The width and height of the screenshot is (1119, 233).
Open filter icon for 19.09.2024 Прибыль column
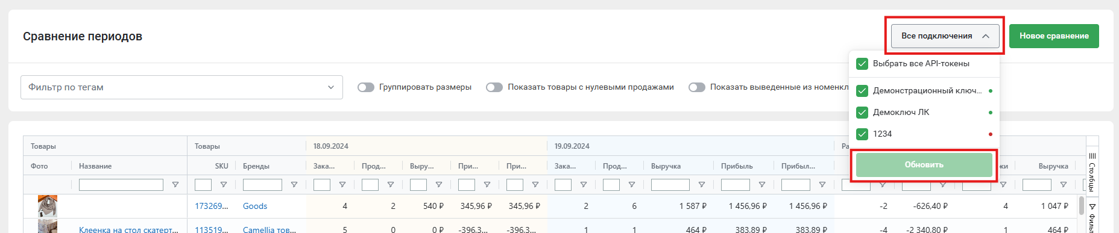point(762,185)
